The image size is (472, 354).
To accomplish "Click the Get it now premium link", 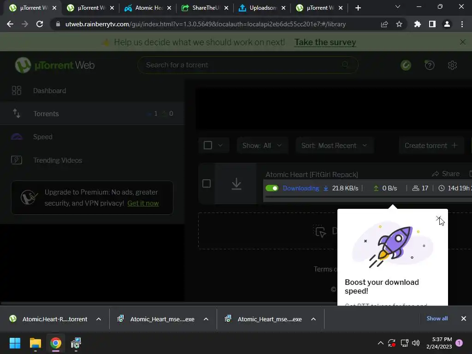I will [143, 203].
